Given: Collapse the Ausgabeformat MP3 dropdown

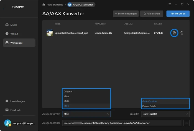Looking at the screenshot, I should [x=86, y=114].
